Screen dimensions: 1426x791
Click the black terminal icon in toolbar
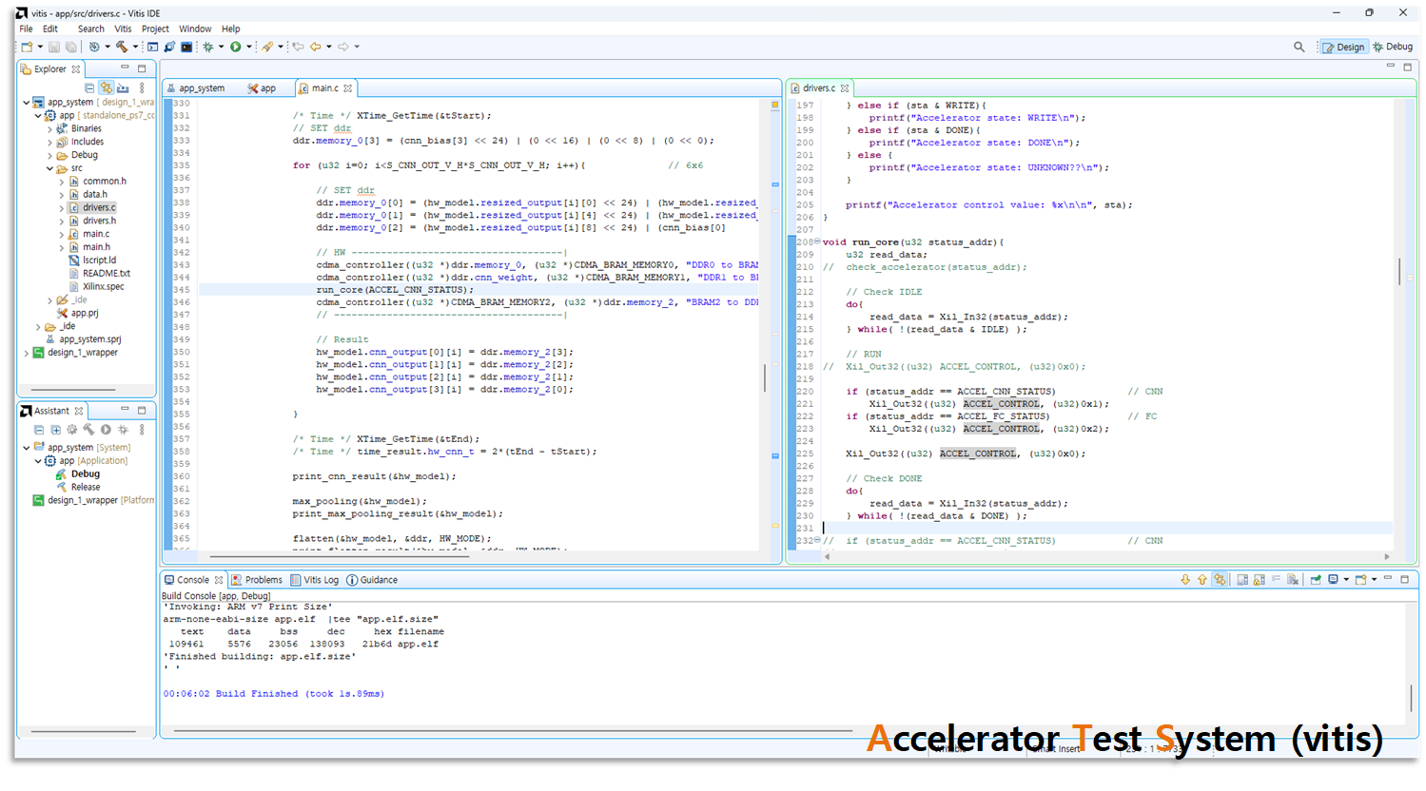tap(186, 47)
